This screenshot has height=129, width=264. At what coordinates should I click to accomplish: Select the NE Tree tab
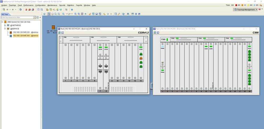[4, 14]
